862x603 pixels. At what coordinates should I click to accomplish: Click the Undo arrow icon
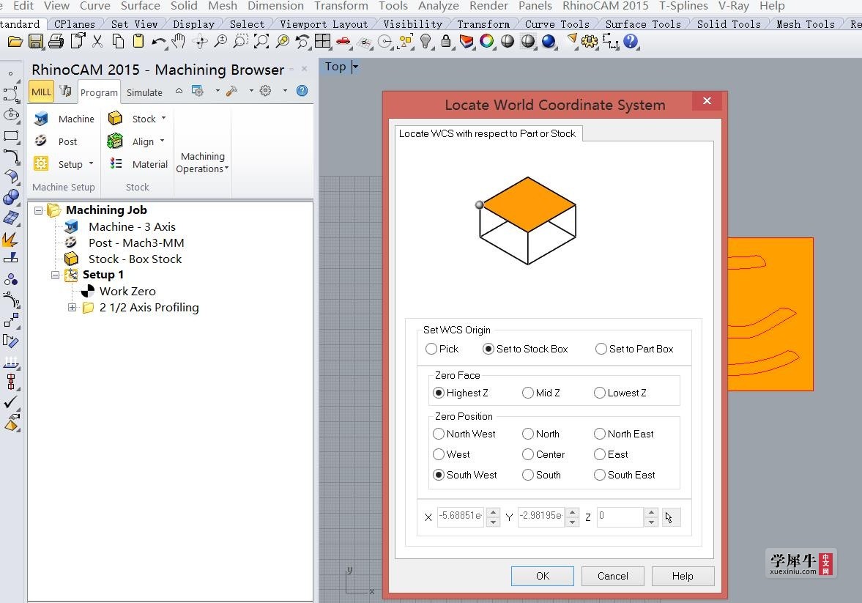[x=158, y=42]
